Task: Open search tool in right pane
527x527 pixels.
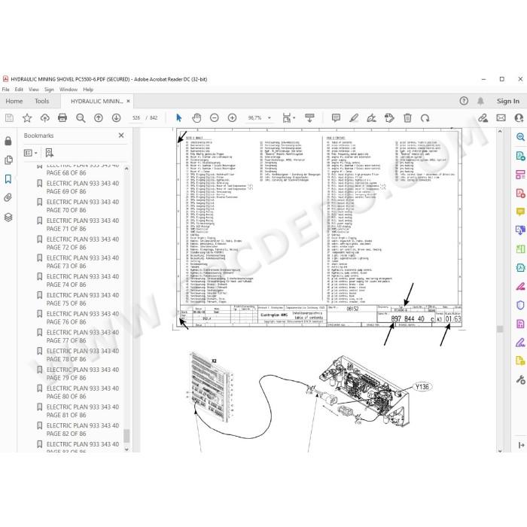Action: click(x=520, y=137)
